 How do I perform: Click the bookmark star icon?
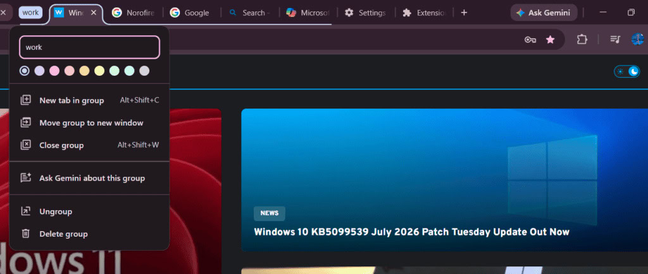pyautogui.click(x=550, y=40)
